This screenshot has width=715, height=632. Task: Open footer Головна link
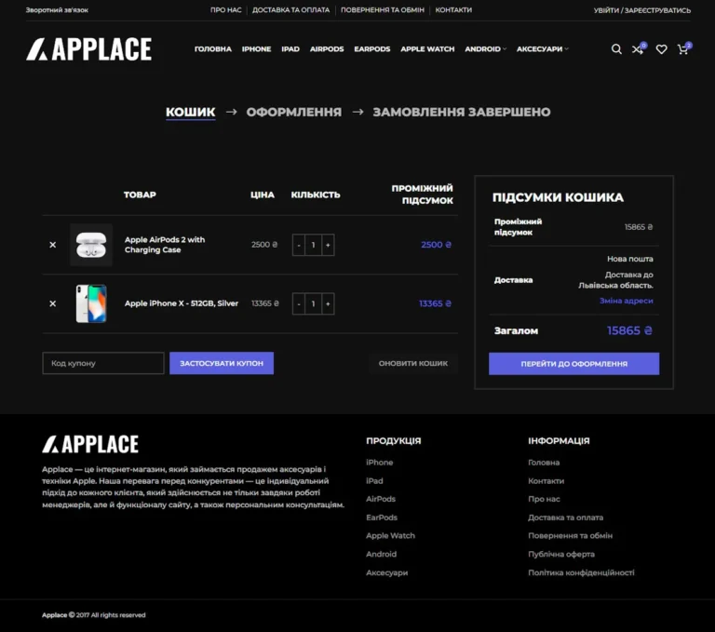pyautogui.click(x=544, y=463)
